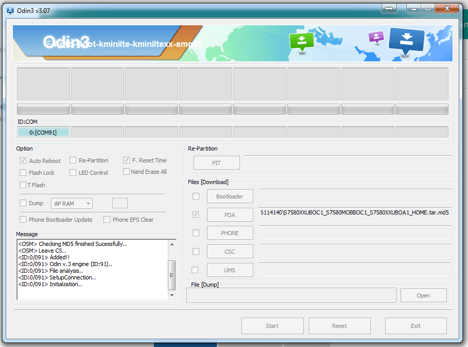Click the Message log scrollbar thumb
Screen dimensions: 468x347
[x=172, y=275]
